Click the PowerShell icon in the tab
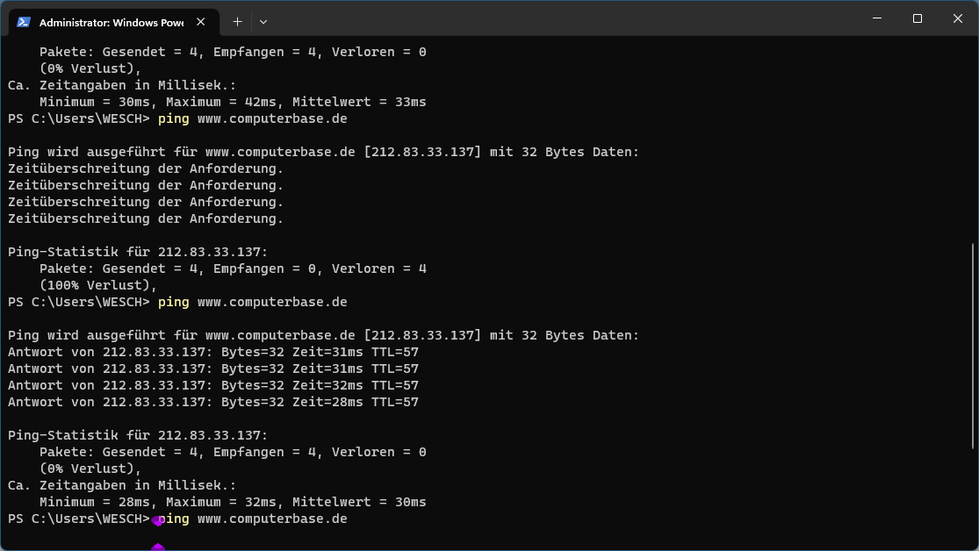The image size is (979, 551). point(24,22)
